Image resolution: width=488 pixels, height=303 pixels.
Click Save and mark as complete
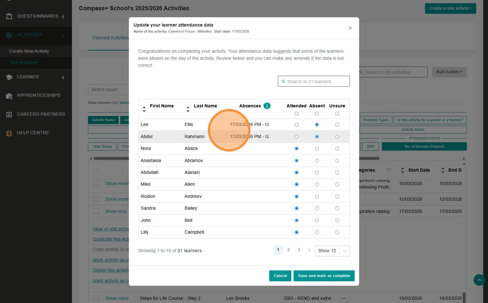pos(324,276)
